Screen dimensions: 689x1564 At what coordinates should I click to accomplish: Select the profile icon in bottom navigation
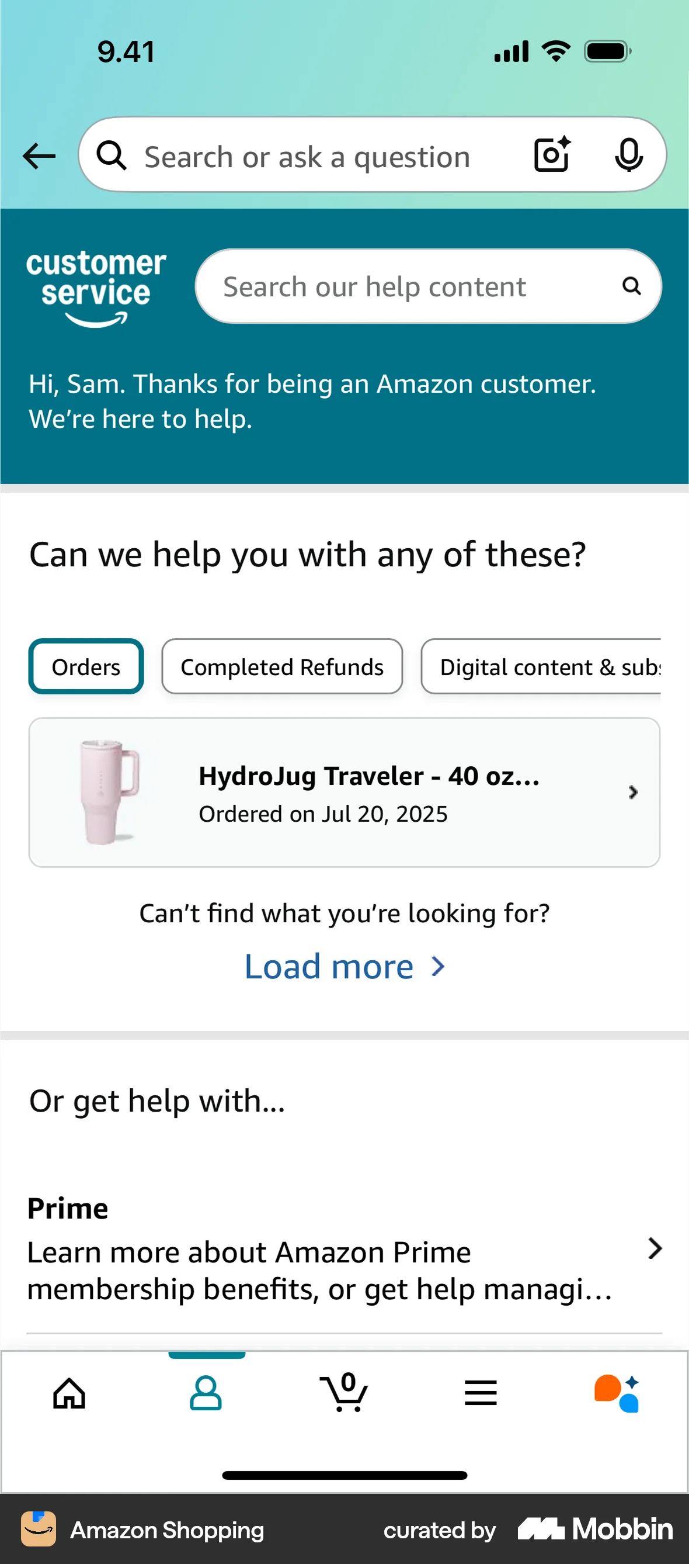206,1393
